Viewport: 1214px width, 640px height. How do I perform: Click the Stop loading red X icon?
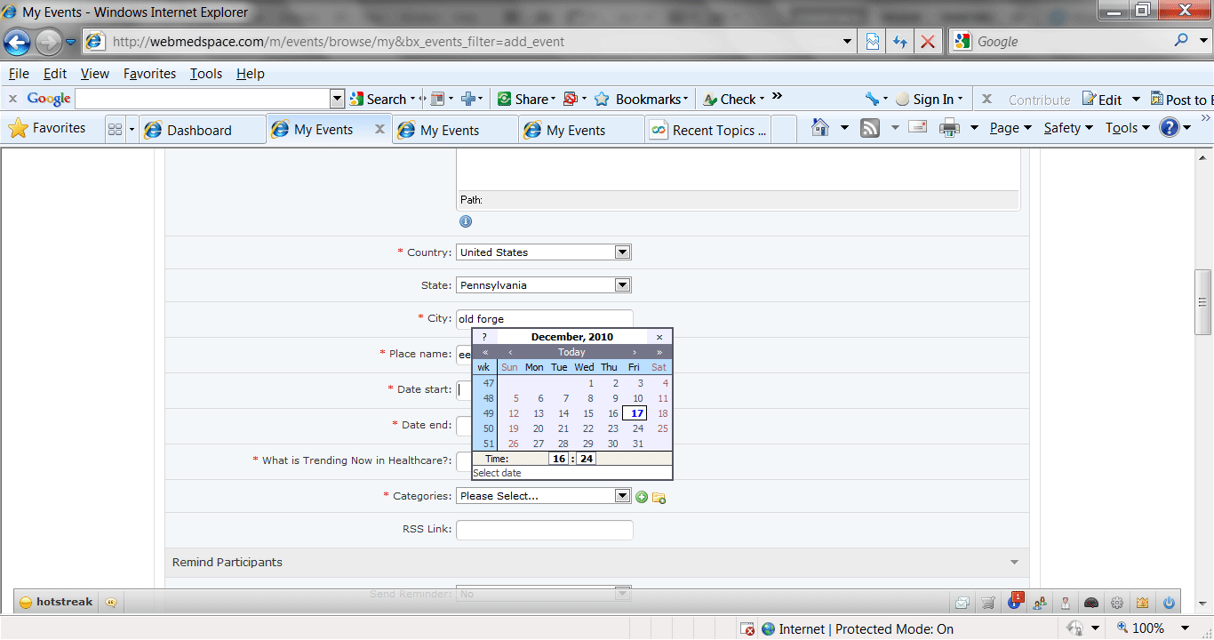point(927,42)
